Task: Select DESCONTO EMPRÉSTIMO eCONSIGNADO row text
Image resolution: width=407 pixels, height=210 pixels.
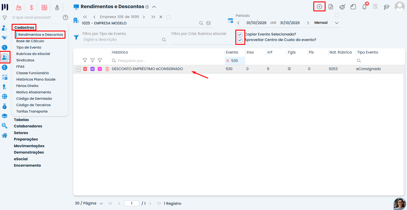Action: point(147,69)
